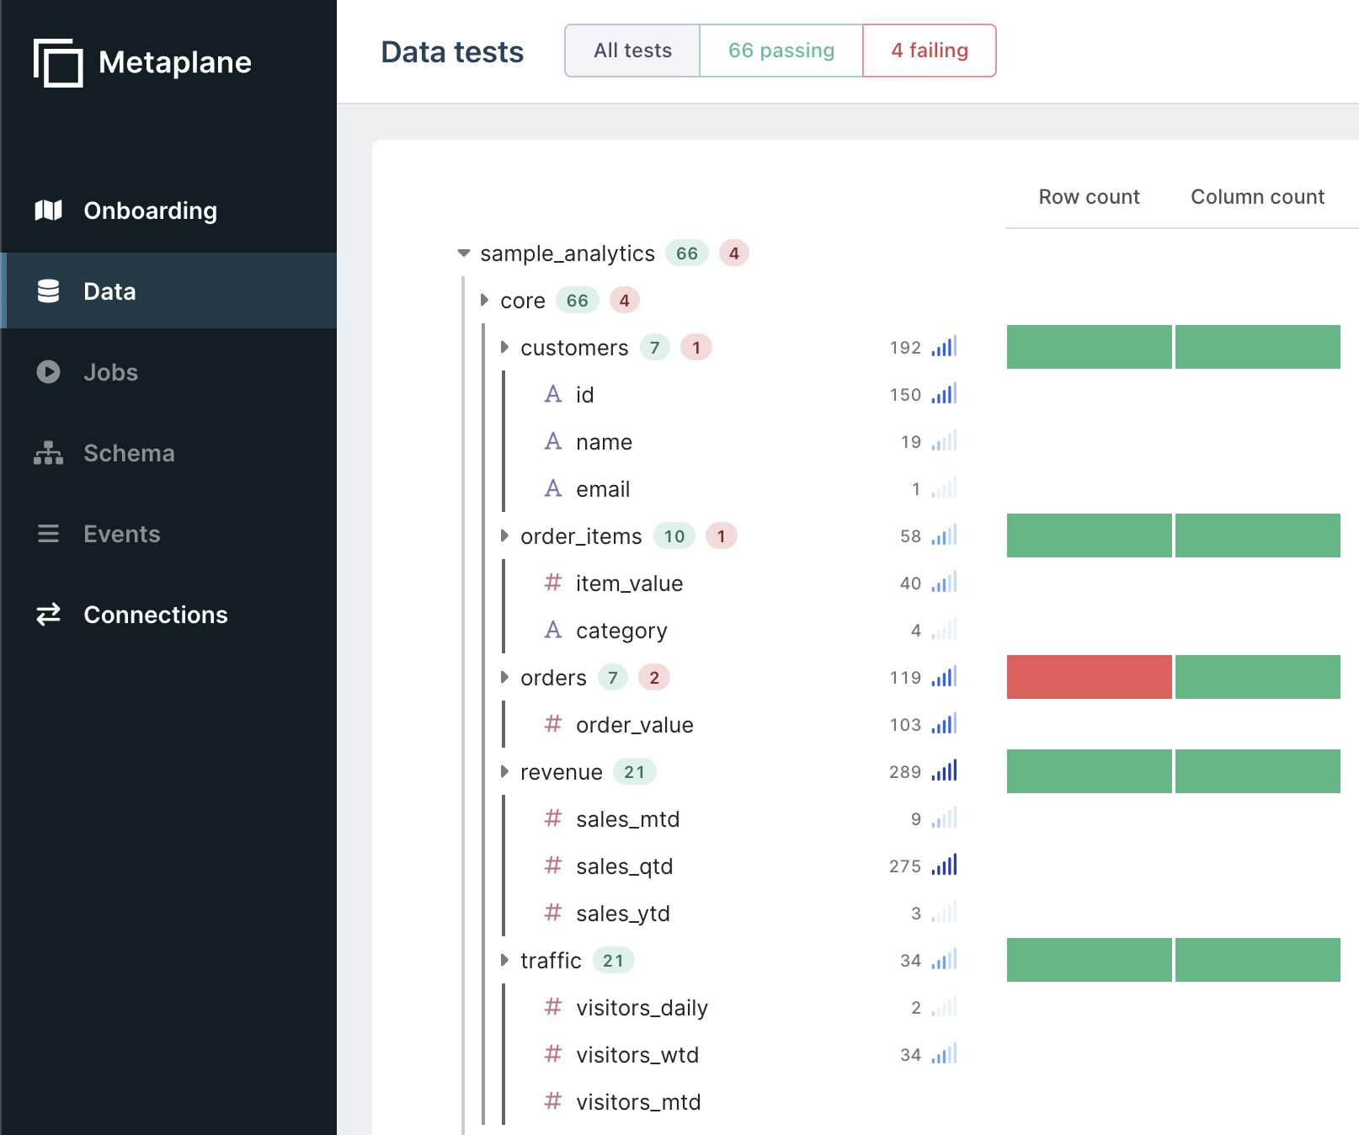The image size is (1359, 1135).
Task: Collapse the sample_analytics tree node
Action: pyautogui.click(x=464, y=253)
